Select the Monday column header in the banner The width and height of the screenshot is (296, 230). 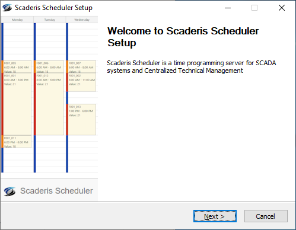(17, 20)
